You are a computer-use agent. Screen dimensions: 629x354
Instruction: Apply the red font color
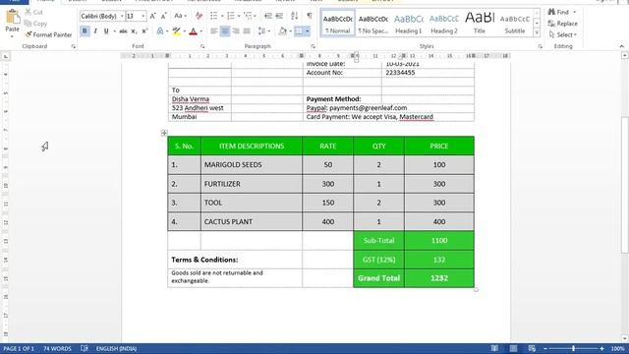(193, 30)
